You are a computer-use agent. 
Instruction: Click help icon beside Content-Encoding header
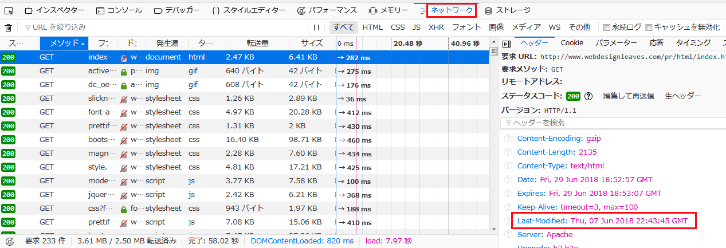coord(508,139)
